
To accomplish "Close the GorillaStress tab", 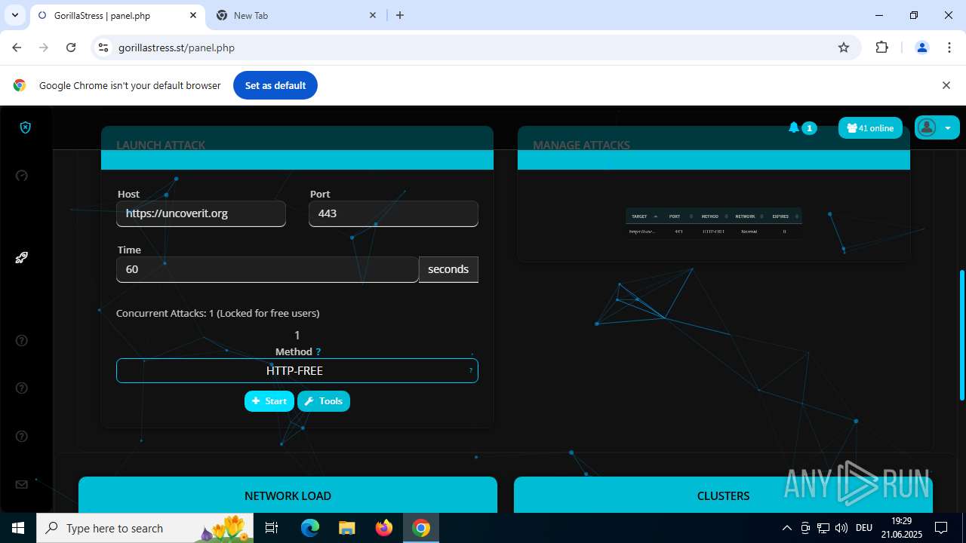I will coord(193,15).
